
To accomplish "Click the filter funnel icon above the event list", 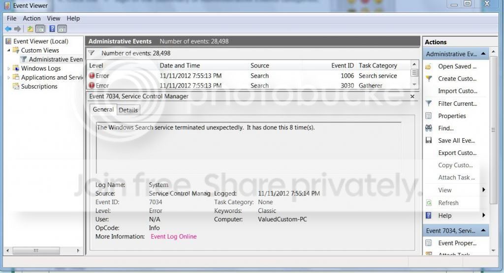I will tap(92, 53).
